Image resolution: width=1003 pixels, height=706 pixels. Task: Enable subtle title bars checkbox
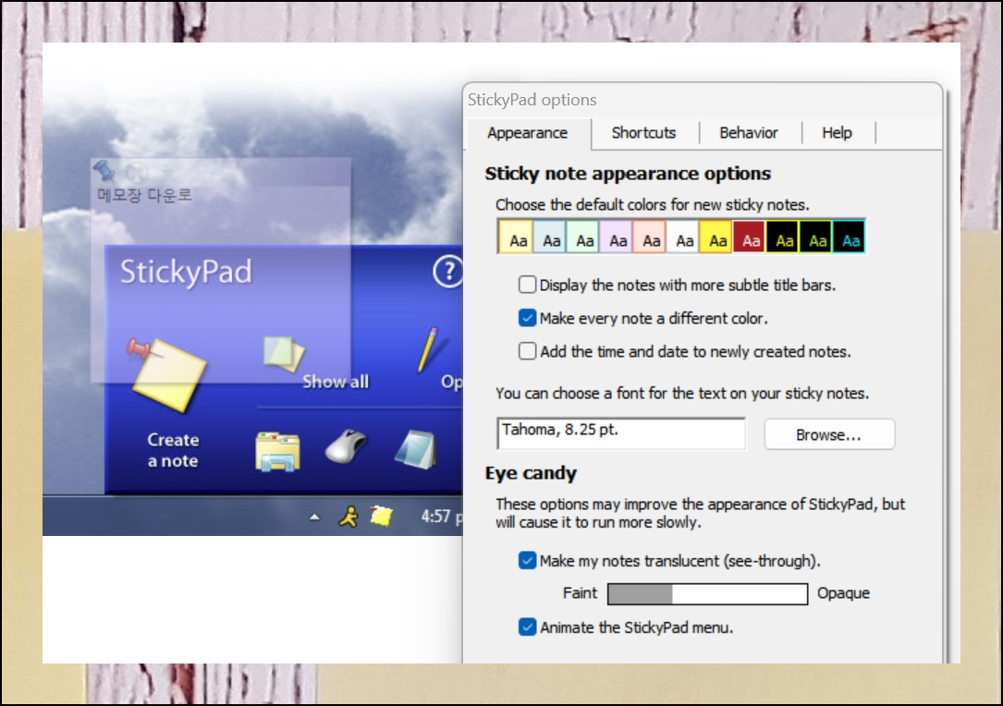(527, 285)
